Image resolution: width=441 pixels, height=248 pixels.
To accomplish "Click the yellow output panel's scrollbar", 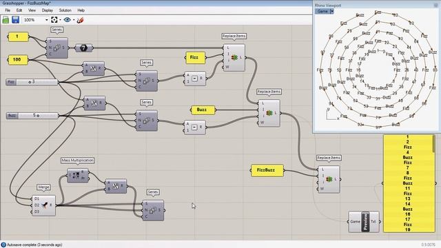I will [x=433, y=144].
